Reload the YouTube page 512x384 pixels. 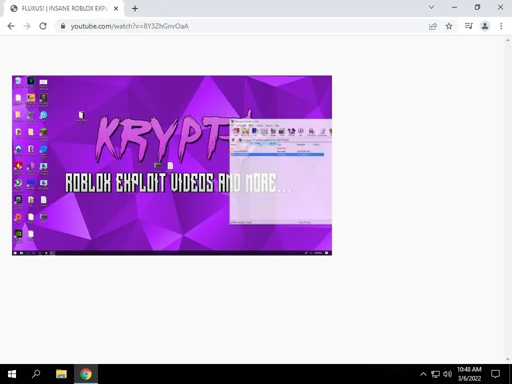click(x=43, y=26)
